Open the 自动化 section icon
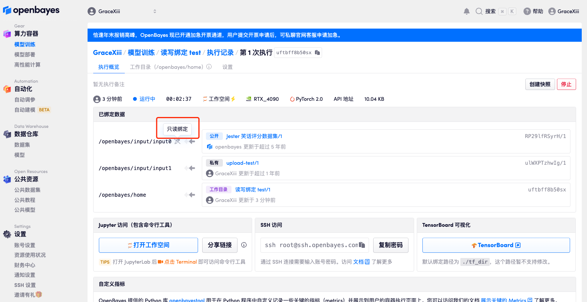587x302 pixels. pyautogui.click(x=7, y=89)
